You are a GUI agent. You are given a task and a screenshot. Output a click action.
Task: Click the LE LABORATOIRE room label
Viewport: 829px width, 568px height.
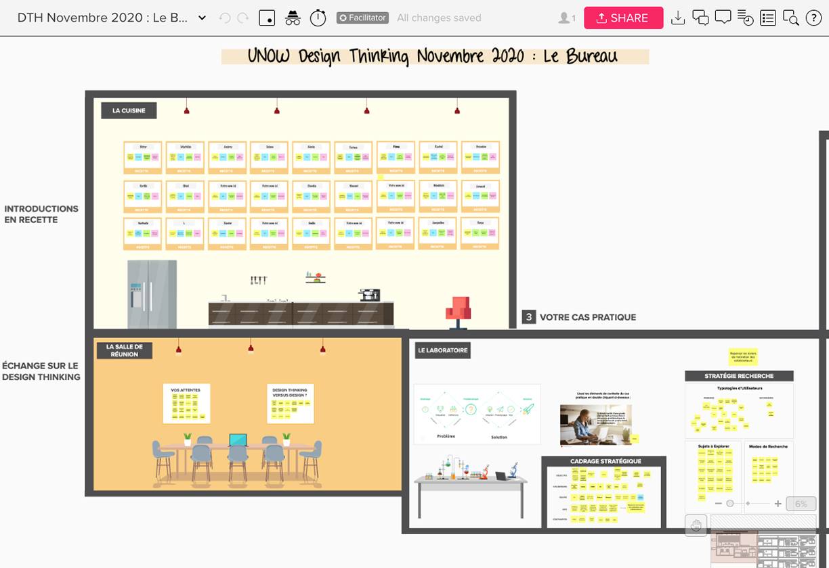(x=442, y=350)
